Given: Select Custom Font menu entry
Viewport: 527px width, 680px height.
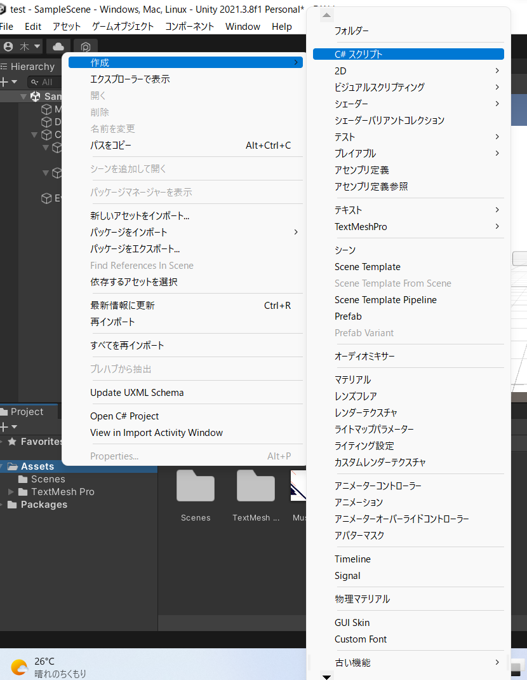Looking at the screenshot, I should (408, 639).
